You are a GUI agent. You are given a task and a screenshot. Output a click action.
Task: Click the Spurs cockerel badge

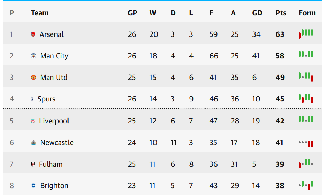tap(32, 99)
